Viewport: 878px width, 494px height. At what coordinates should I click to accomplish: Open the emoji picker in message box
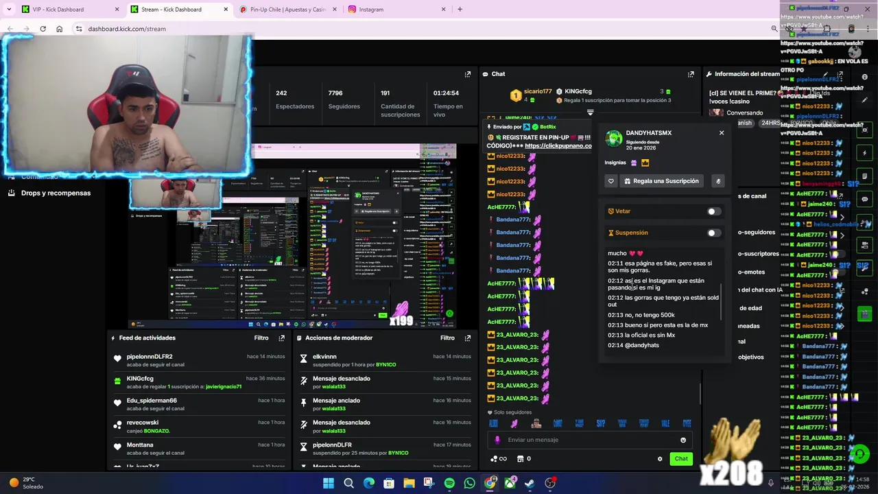683,440
